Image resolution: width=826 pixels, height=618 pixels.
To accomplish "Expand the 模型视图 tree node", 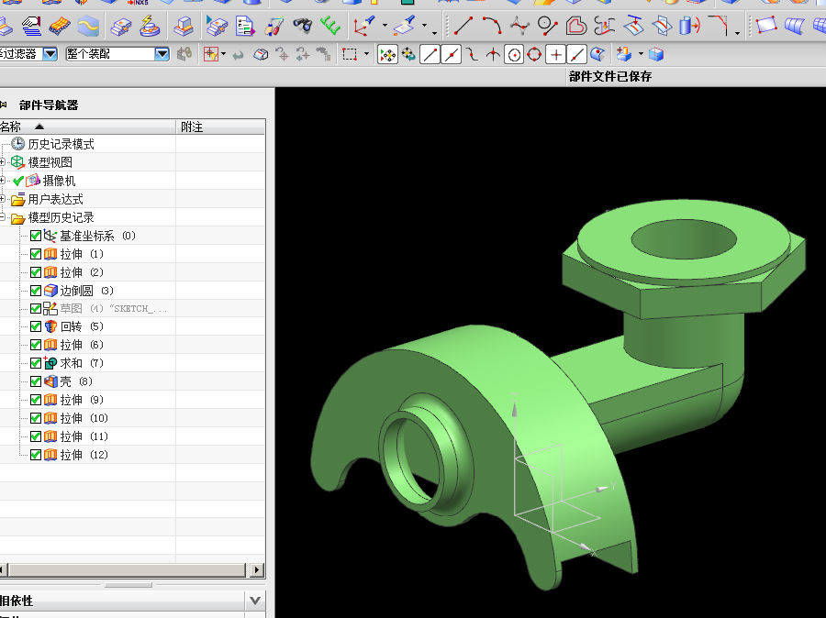I will (x=4, y=162).
